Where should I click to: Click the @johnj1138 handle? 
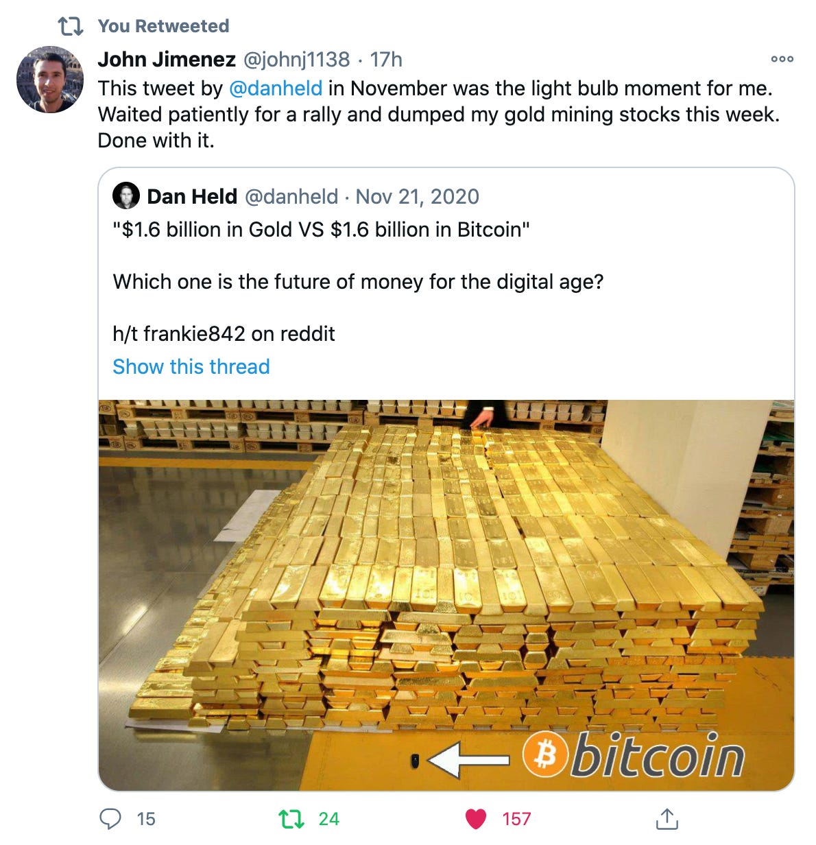tap(297, 60)
